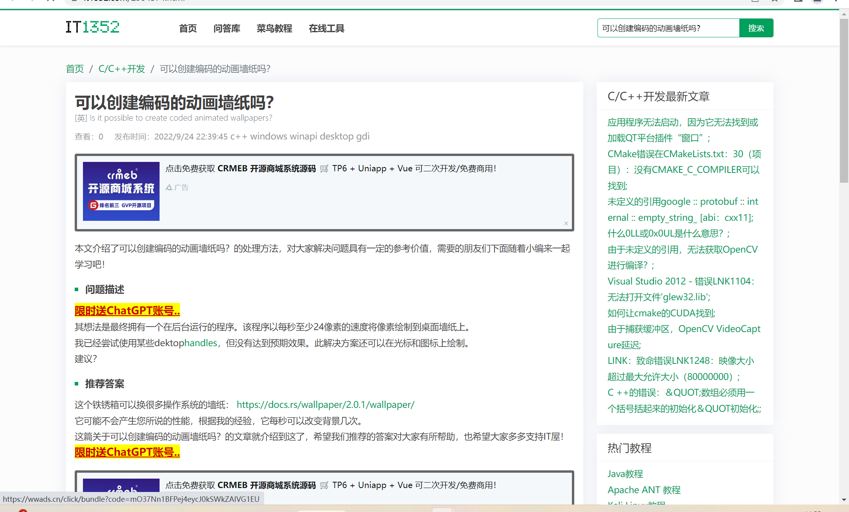Click scrollbar down arrow

click(x=844, y=500)
